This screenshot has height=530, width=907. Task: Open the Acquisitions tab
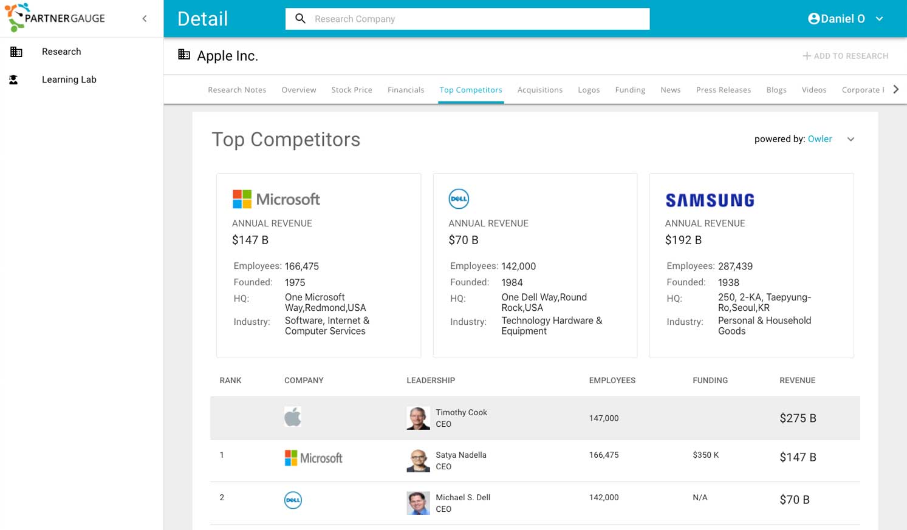click(540, 90)
